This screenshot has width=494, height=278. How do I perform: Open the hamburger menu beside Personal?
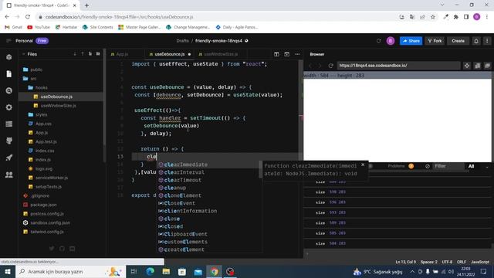click(x=8, y=41)
